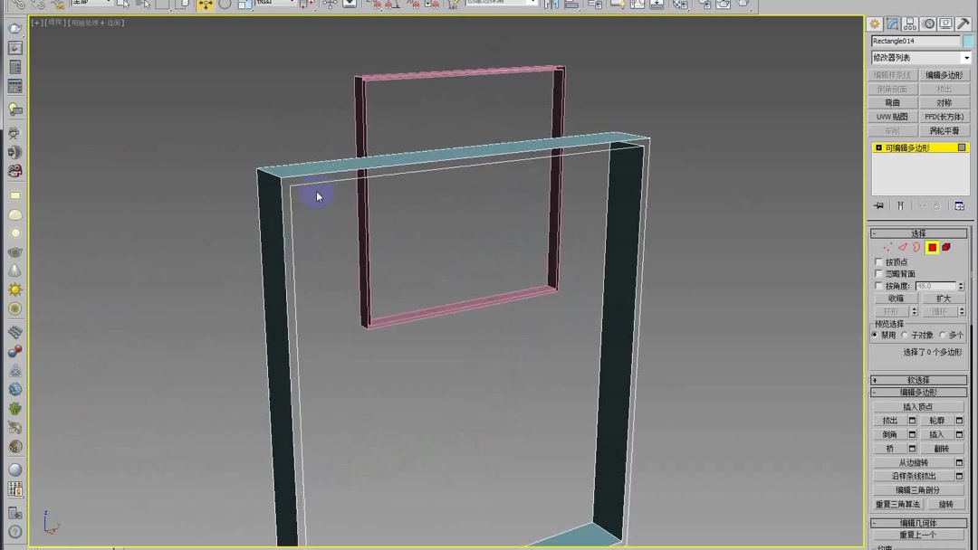Enable the 按角度 (By Angle) checkbox
This screenshot has width=978, height=550.
(x=877, y=286)
